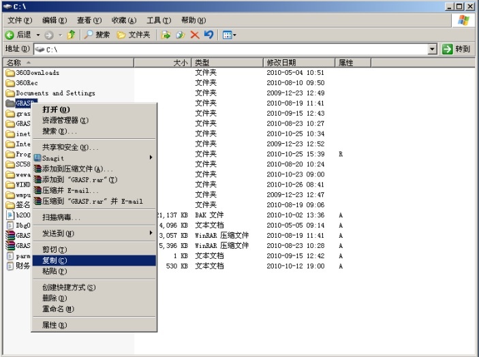Open the Search (搜索) toolbar button
Screen dimensions: 479x357
click(97, 35)
